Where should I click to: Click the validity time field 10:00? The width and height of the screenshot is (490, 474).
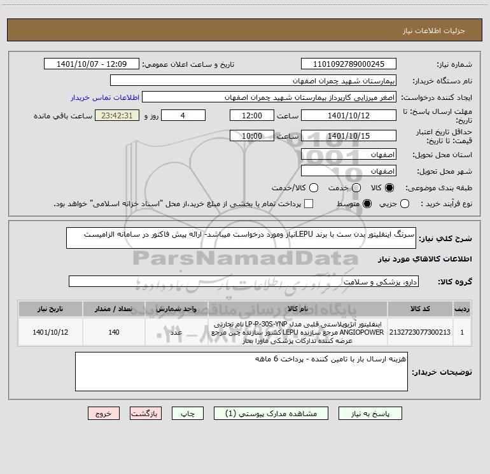click(x=252, y=136)
